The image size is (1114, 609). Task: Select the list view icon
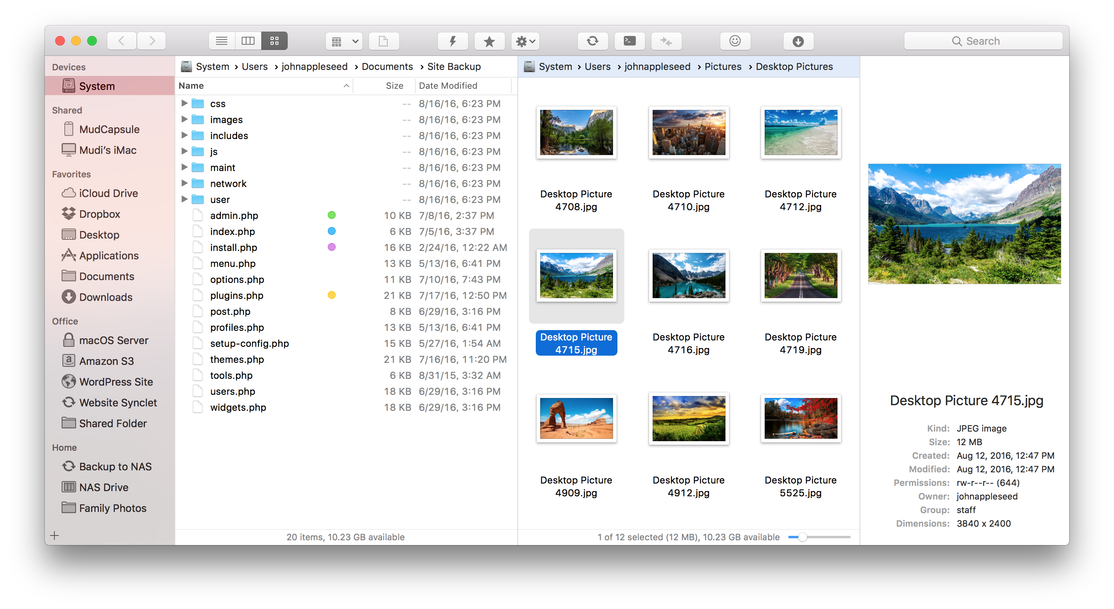221,41
